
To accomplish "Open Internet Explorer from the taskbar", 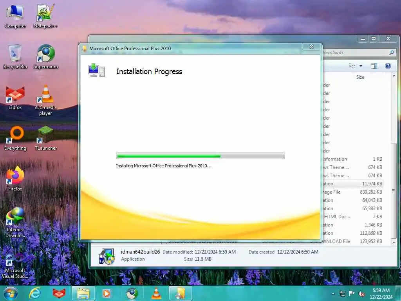I will (x=35, y=293).
